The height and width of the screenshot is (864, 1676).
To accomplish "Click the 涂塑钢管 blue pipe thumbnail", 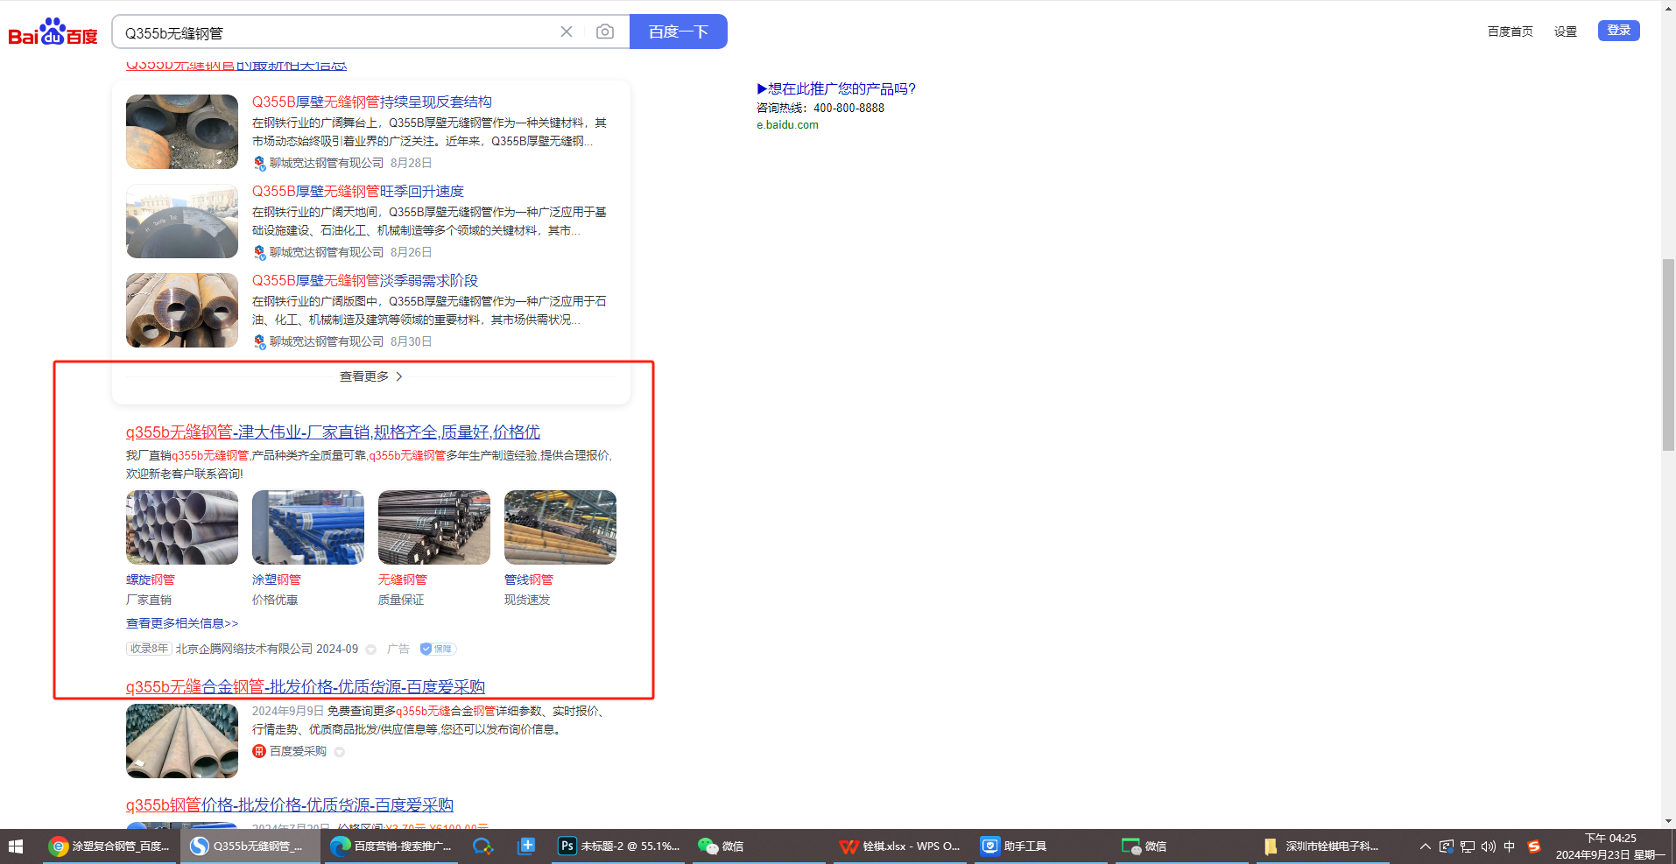I will [308, 527].
